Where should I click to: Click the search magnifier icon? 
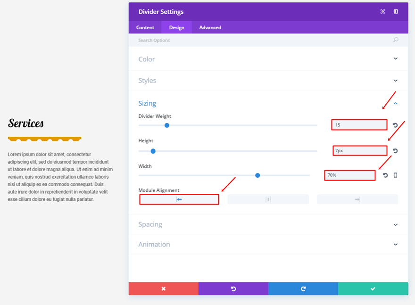point(396,40)
